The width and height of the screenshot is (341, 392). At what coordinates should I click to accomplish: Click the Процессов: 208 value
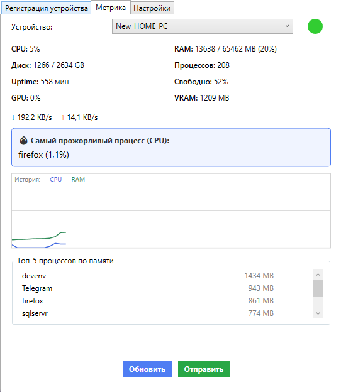(x=202, y=65)
